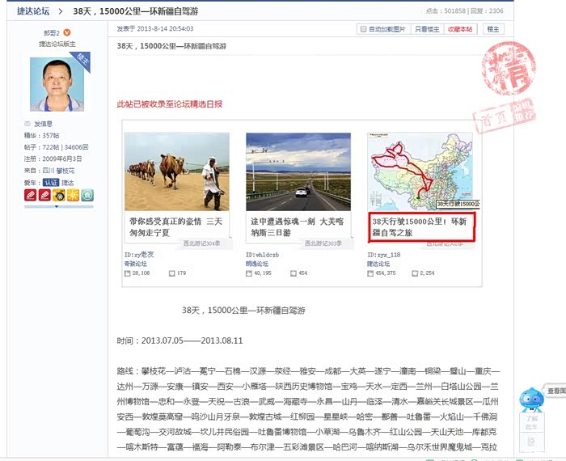Click the 西北游记304季 label
The height and width of the screenshot is (461, 566).
pos(202,243)
